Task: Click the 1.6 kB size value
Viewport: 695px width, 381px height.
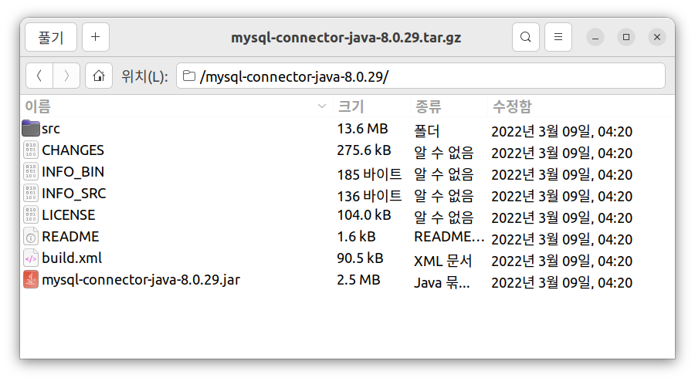Action: (356, 237)
